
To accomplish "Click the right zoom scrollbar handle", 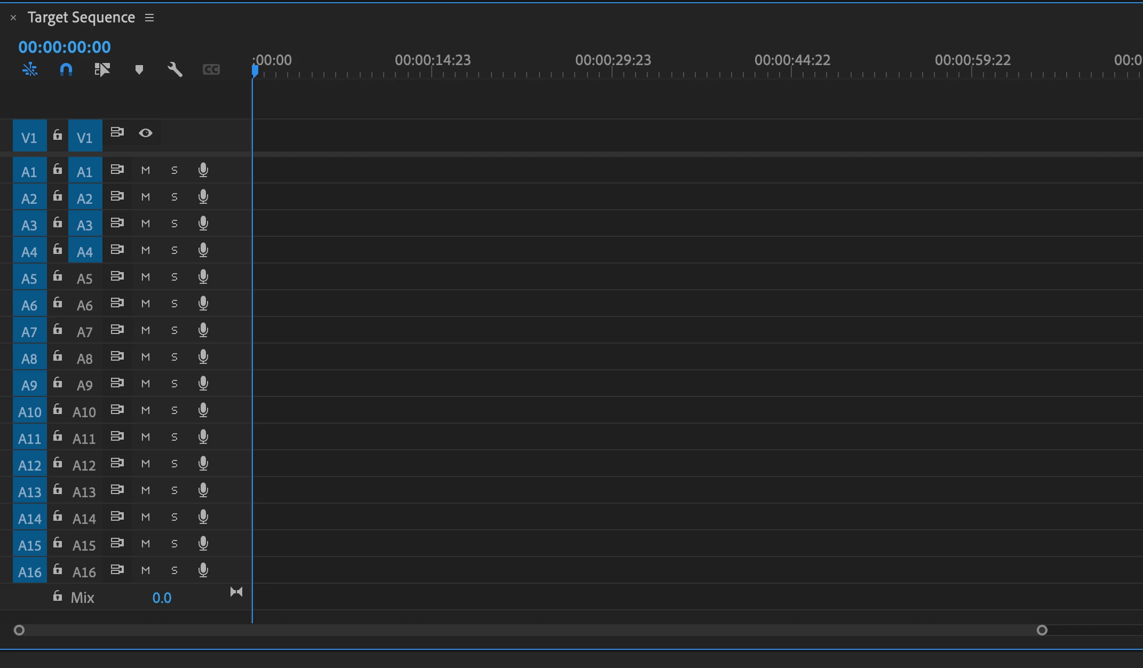I will point(1042,630).
